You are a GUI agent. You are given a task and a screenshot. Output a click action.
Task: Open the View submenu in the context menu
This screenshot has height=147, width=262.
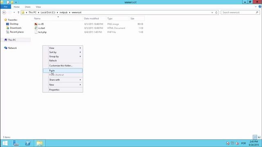(63, 48)
